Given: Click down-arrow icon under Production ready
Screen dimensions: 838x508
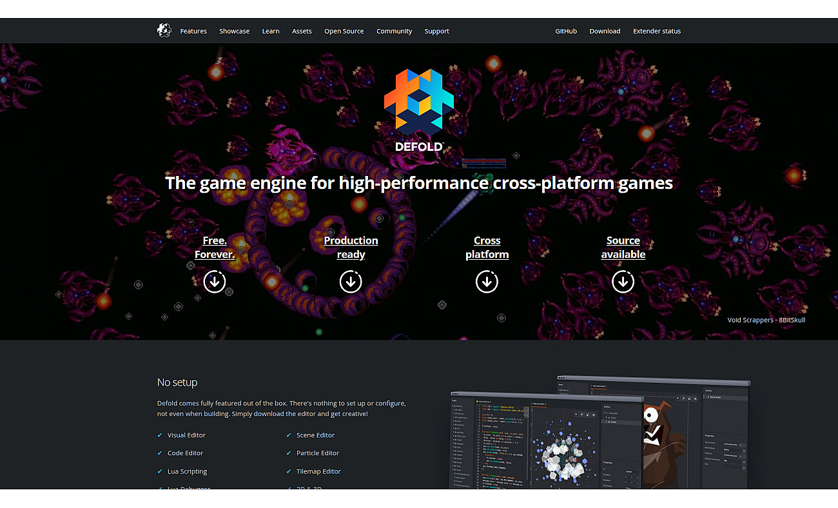Looking at the screenshot, I should [x=351, y=282].
